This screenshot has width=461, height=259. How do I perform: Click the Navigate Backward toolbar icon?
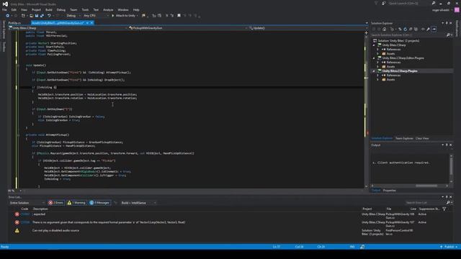pos(8,16)
